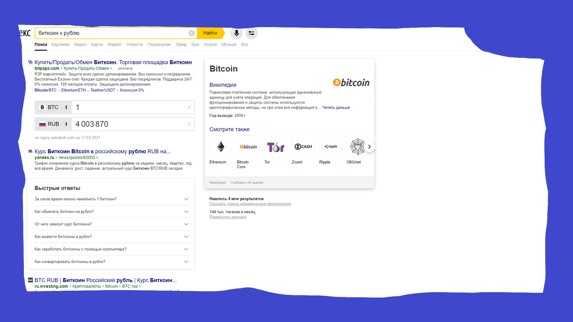This screenshot has width=573, height=322.
Task: Open the Zcash thumbnail
Action: 303,146
